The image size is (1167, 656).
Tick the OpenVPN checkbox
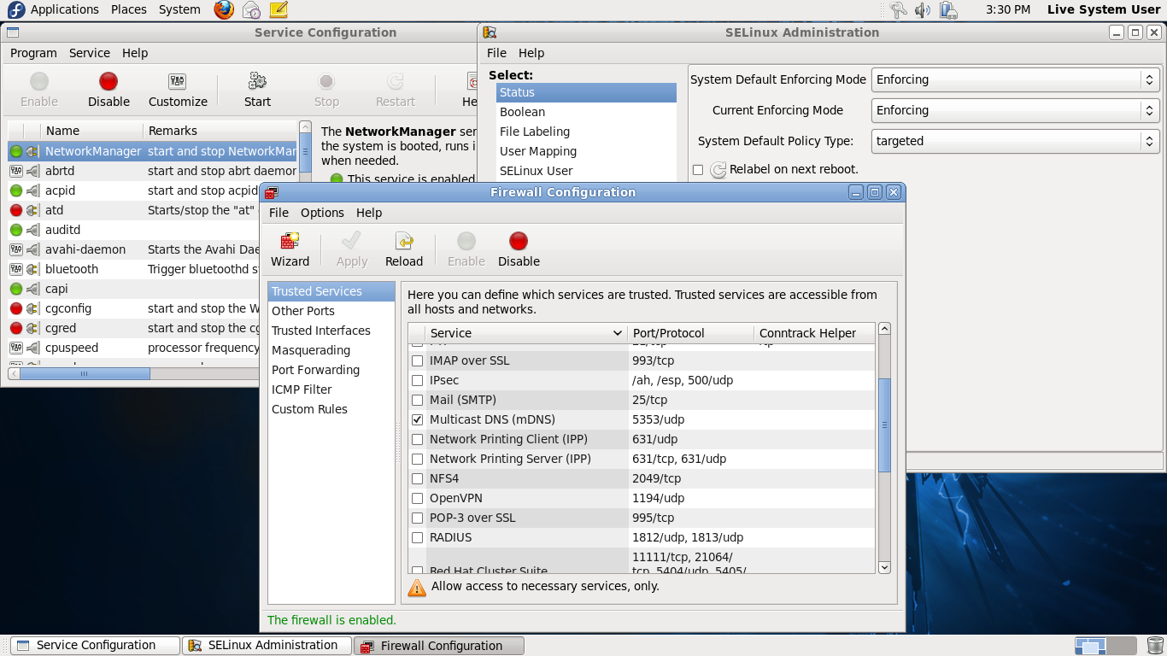coord(417,498)
